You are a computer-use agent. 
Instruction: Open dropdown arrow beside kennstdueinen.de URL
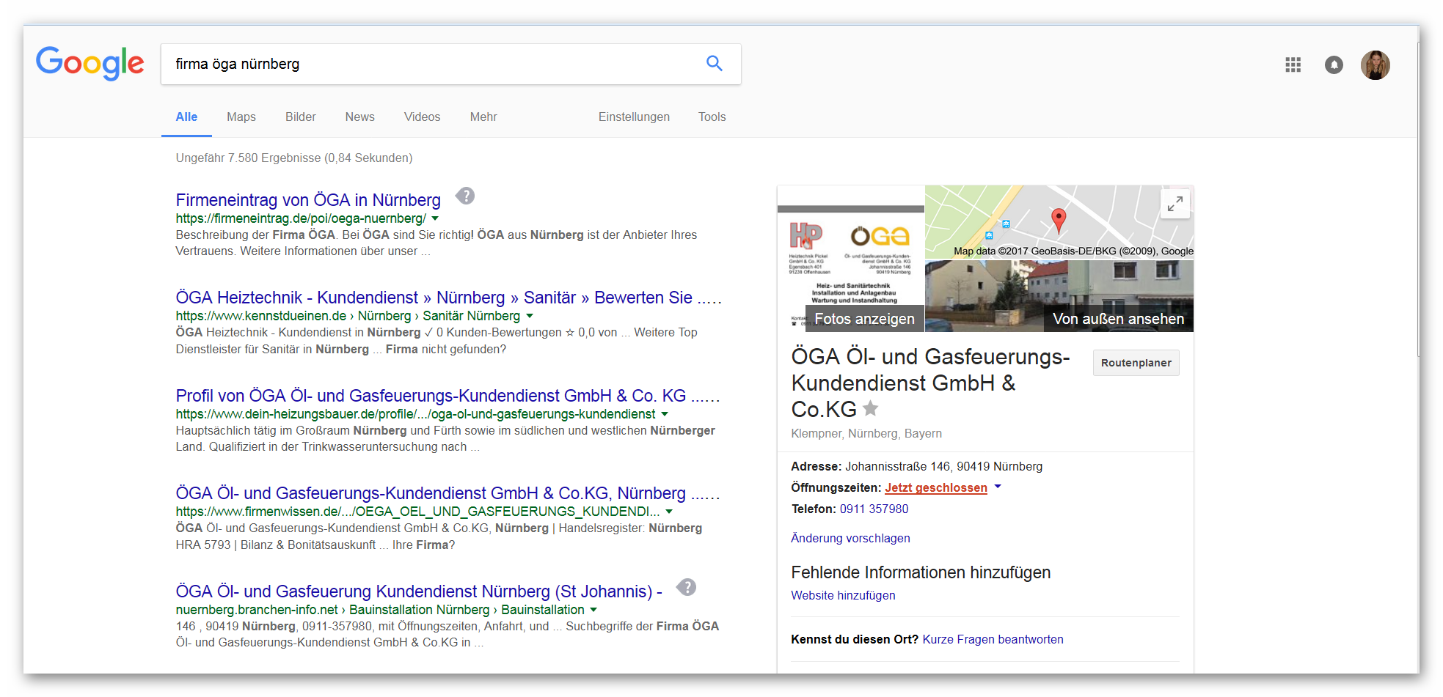530,316
